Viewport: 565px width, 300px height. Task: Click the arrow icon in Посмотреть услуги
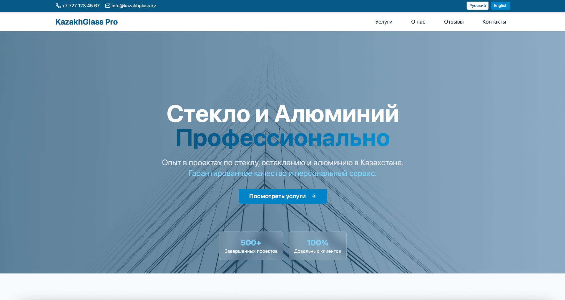(314, 196)
